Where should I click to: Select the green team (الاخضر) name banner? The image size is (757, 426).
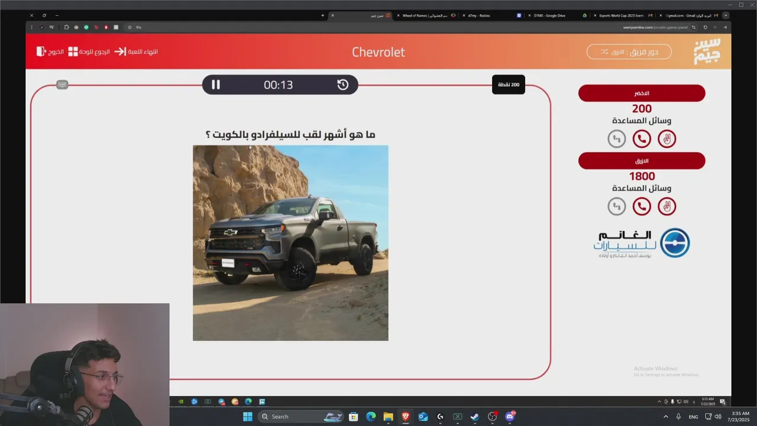pyautogui.click(x=642, y=93)
